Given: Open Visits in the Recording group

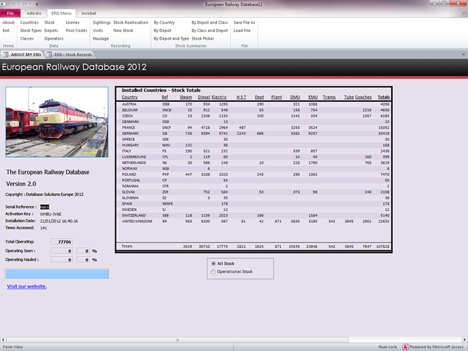Looking at the screenshot, I should click(98, 30).
